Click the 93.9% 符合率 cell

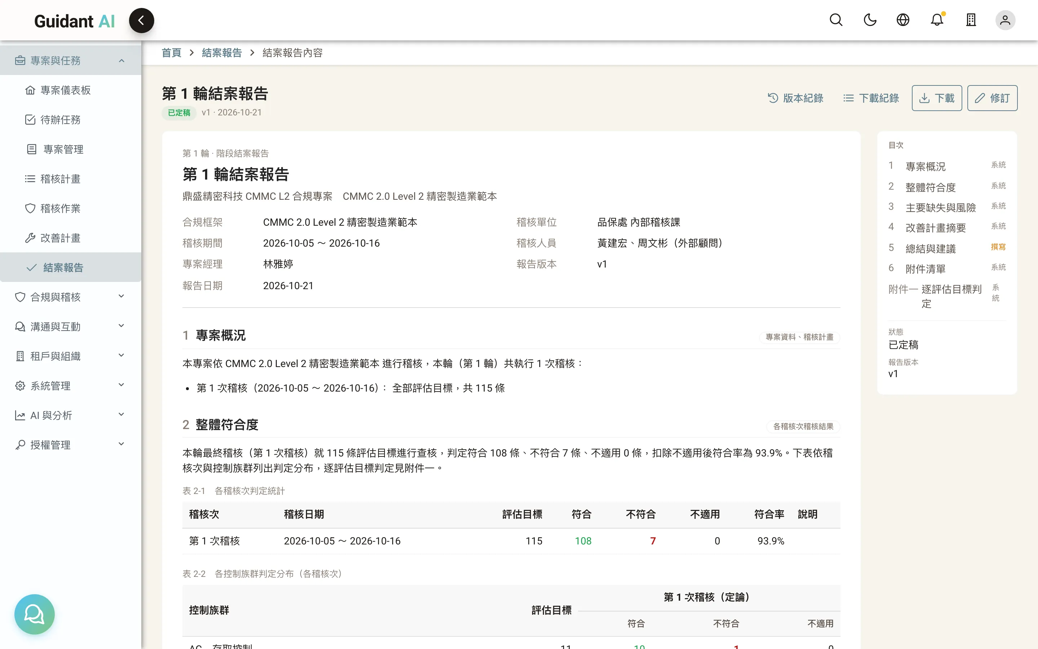pyautogui.click(x=770, y=541)
